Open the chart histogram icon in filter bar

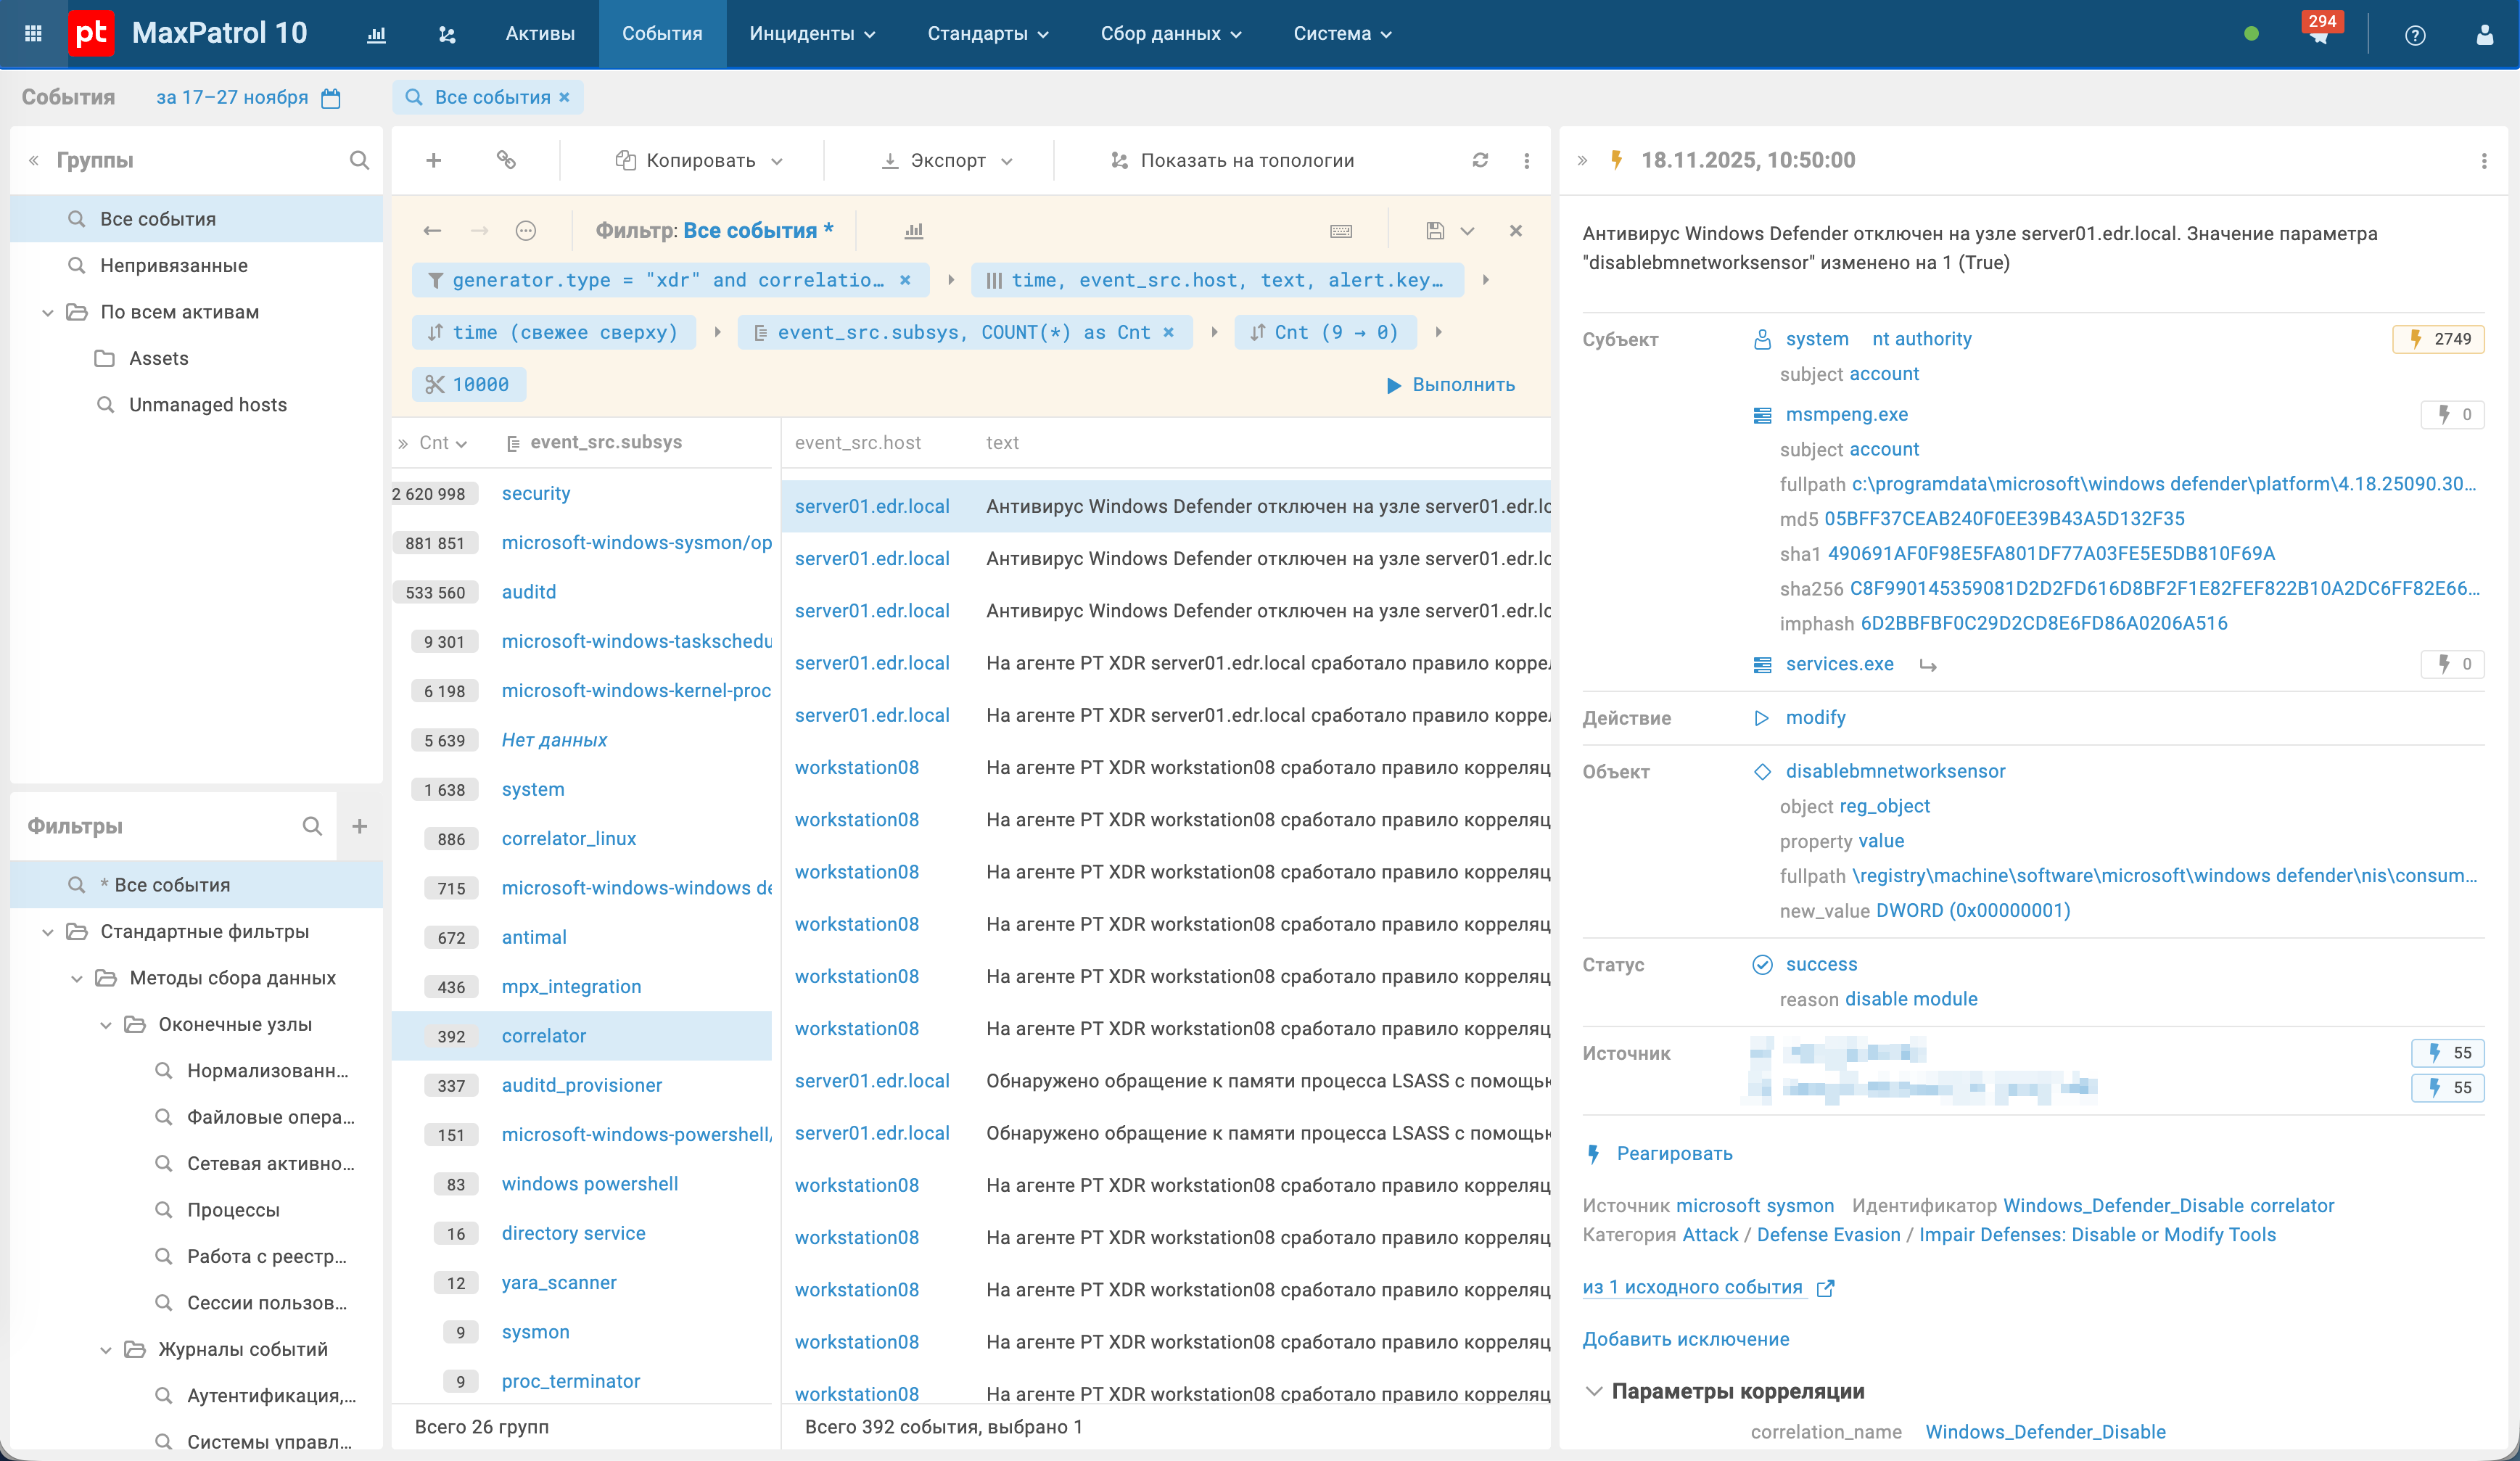pyautogui.click(x=913, y=231)
